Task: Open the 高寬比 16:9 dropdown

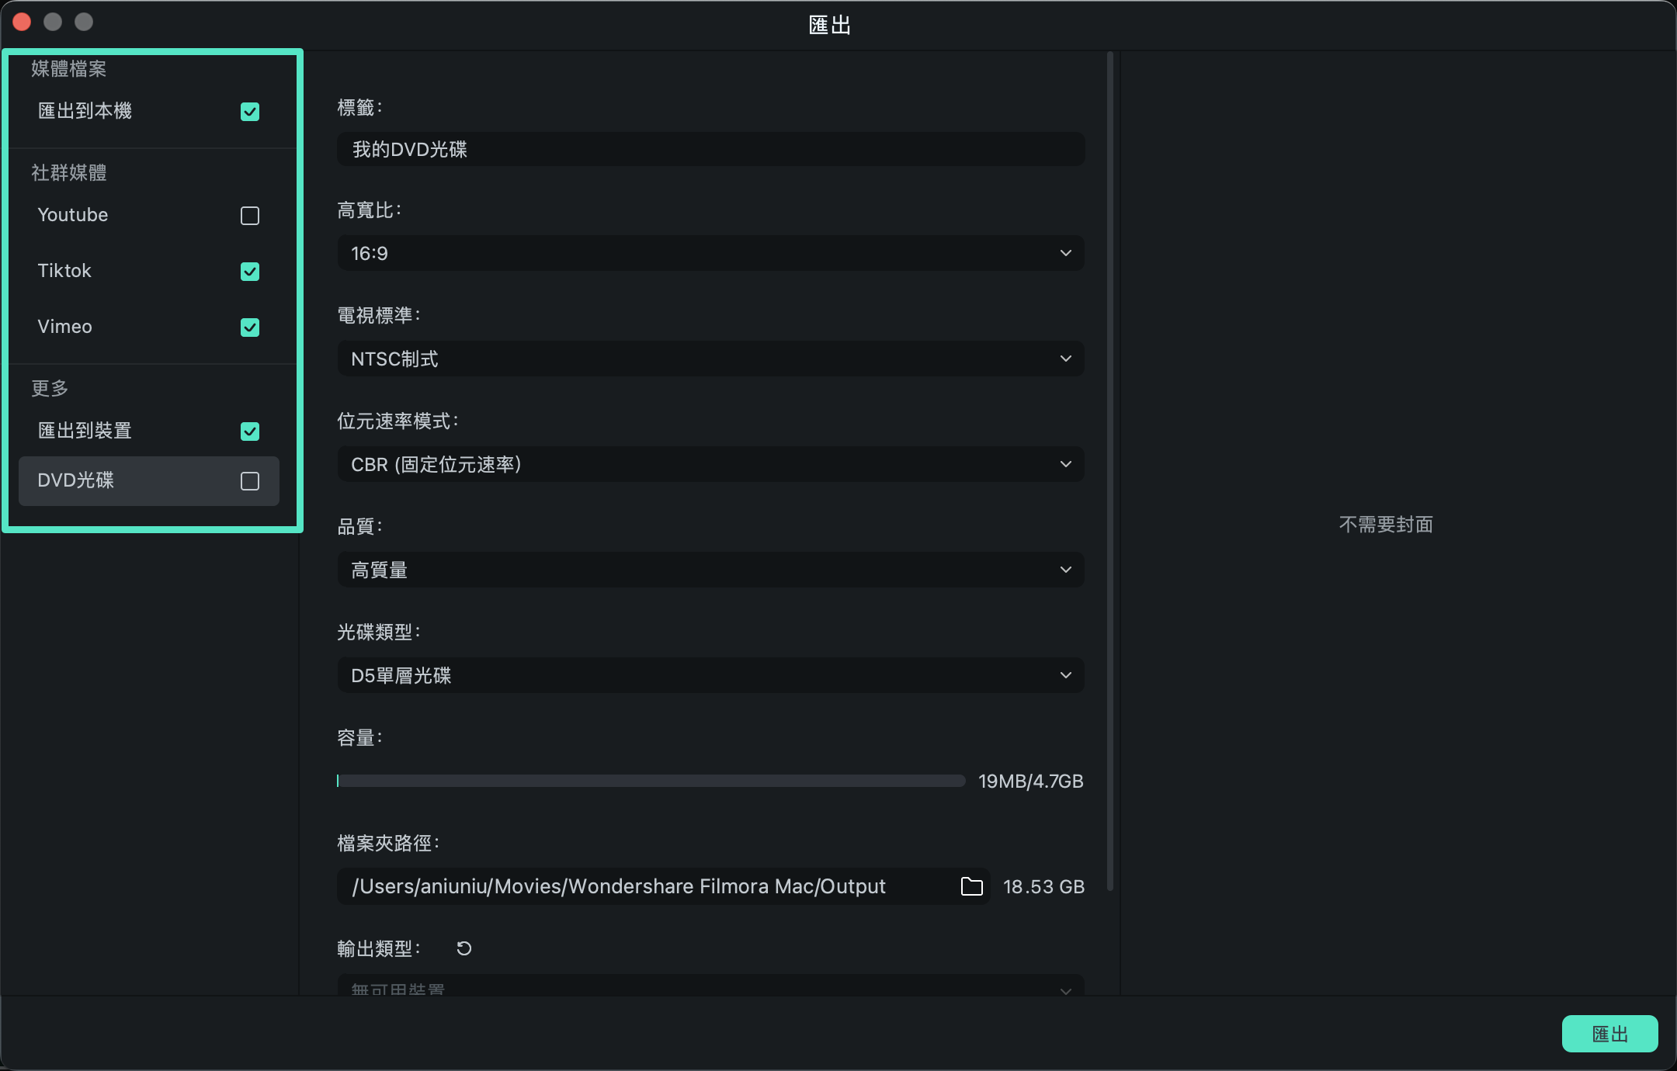Action: [710, 253]
